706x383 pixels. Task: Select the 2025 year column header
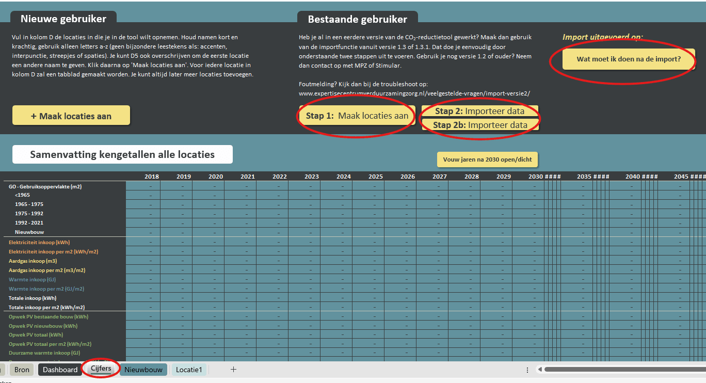point(376,177)
